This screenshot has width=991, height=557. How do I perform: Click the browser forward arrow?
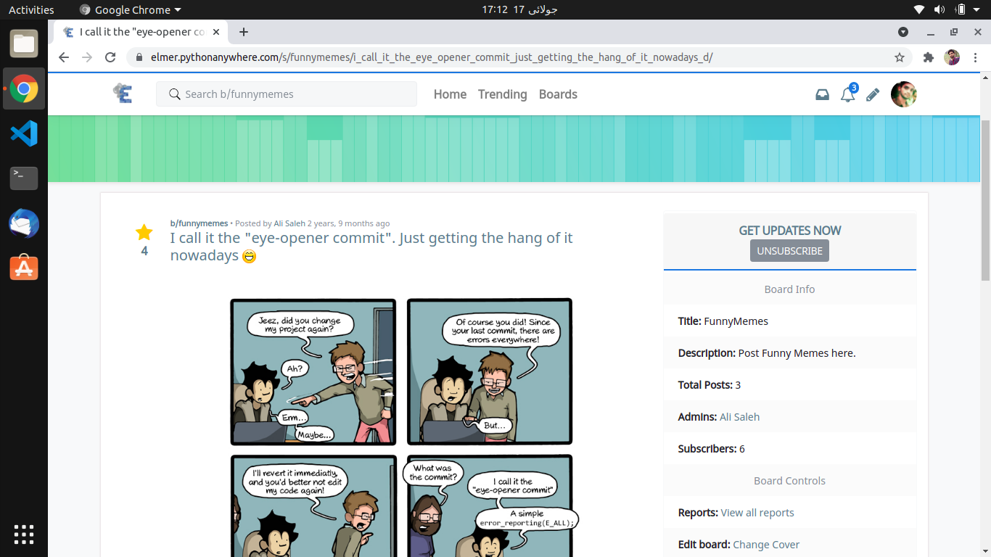pos(87,57)
